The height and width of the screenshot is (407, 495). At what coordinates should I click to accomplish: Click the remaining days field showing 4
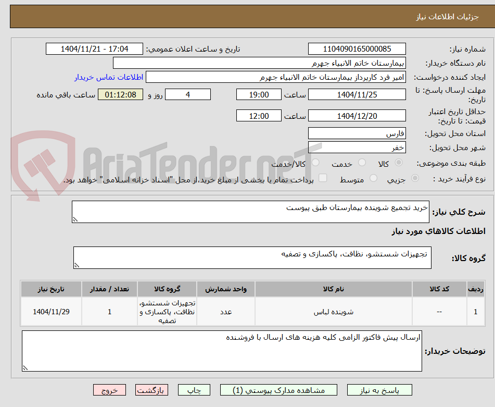(188, 94)
